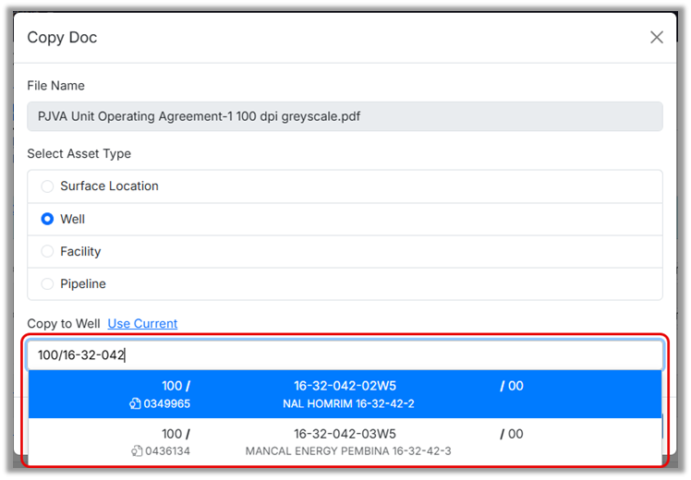
Task: Click the Copy Doc dialog title
Action: [x=62, y=38]
